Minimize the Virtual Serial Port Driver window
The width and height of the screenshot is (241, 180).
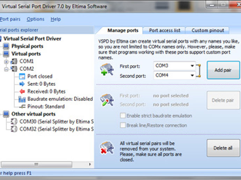click(212, 5)
